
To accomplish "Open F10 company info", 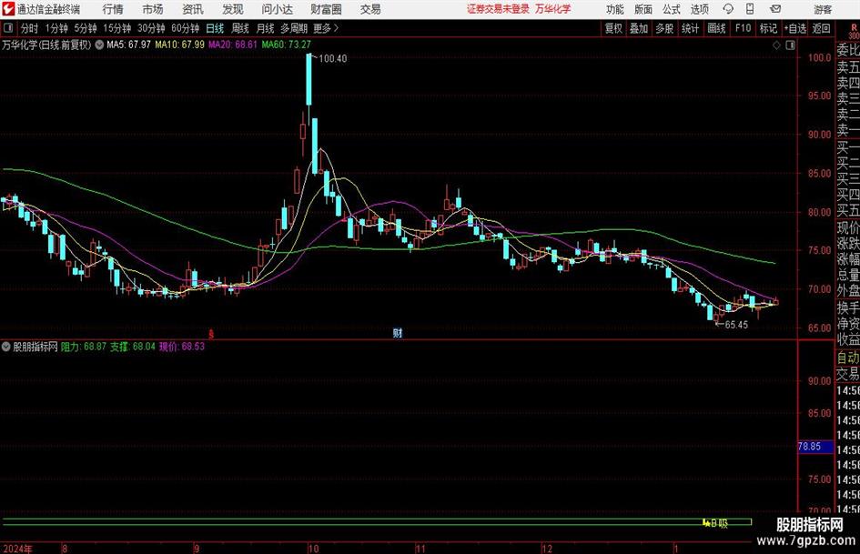I will tap(744, 28).
